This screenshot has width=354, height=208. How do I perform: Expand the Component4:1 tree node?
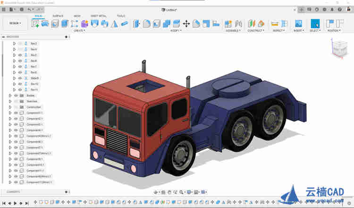[10, 130]
